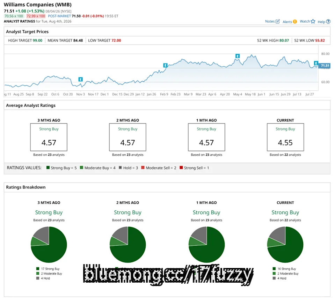Click the earnings marker near Nov 3
This screenshot has height=298, width=335.
(81, 80)
